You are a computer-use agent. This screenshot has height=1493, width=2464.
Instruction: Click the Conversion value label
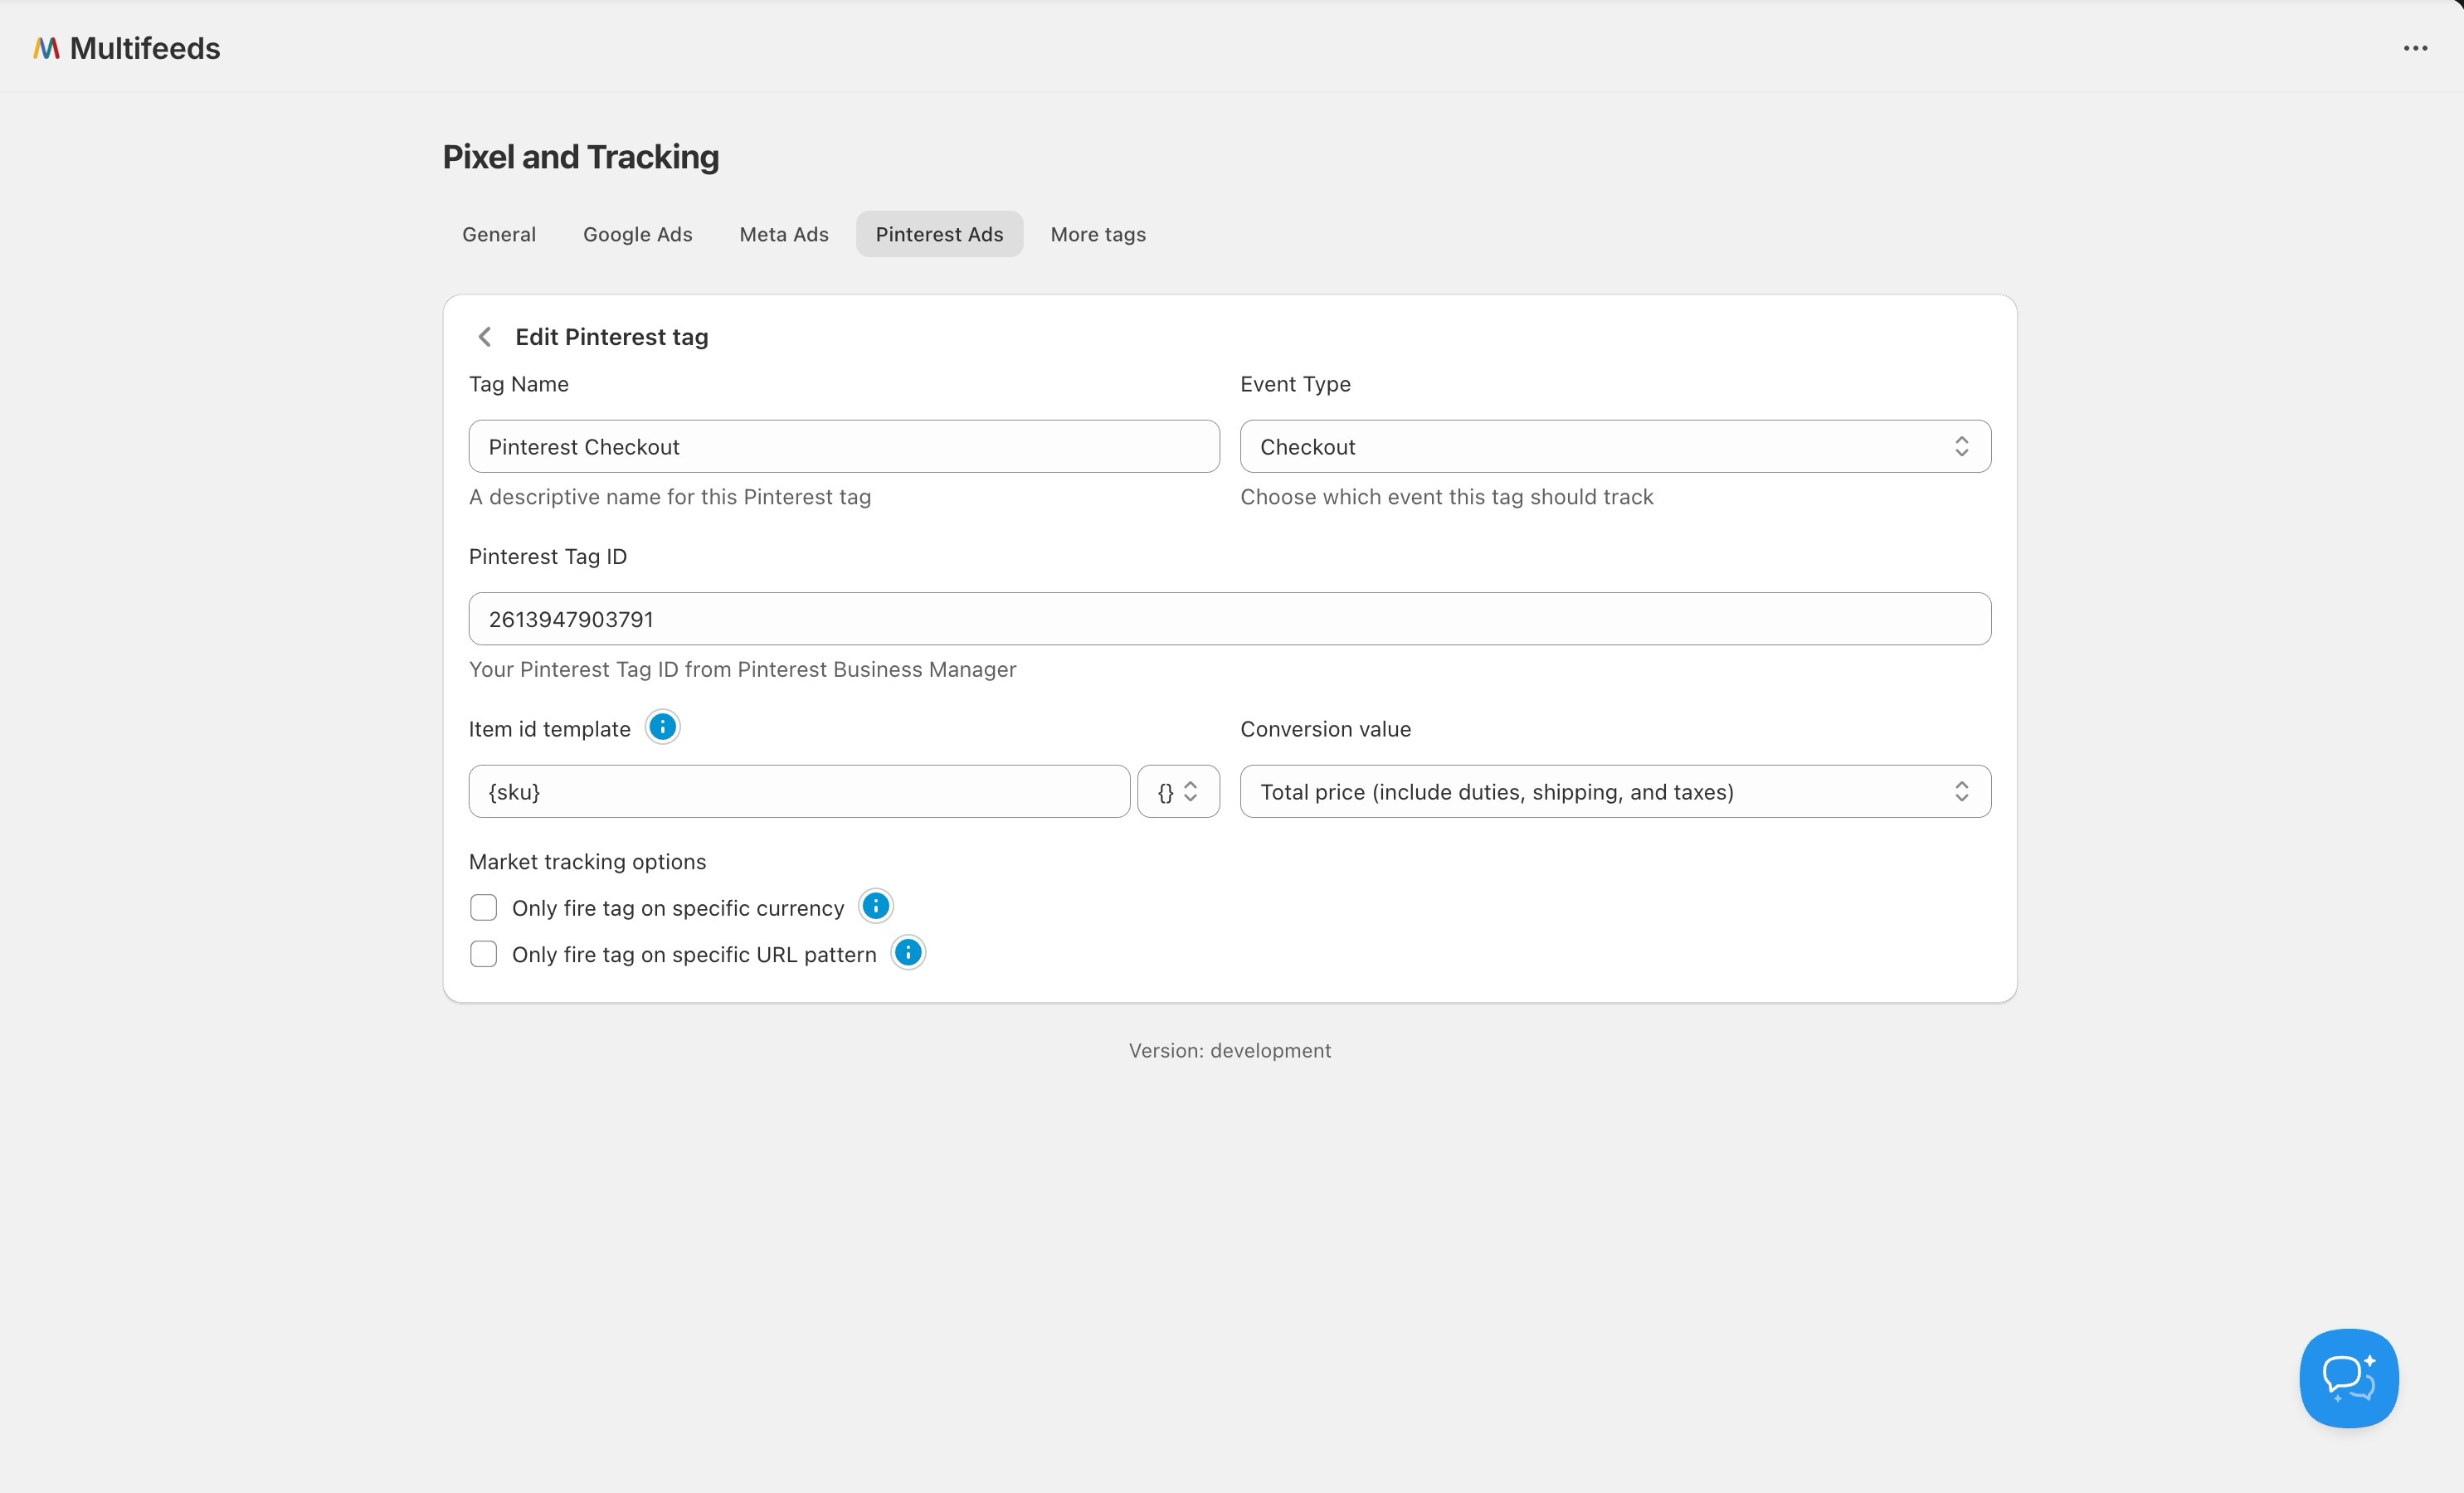pos(1325,729)
